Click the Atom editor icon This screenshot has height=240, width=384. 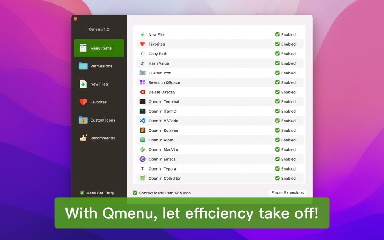click(x=142, y=140)
